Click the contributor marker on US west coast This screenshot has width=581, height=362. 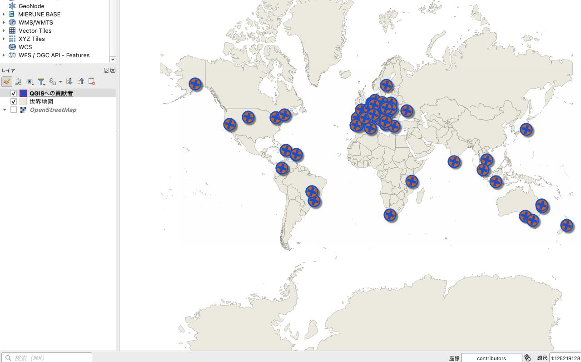click(230, 124)
